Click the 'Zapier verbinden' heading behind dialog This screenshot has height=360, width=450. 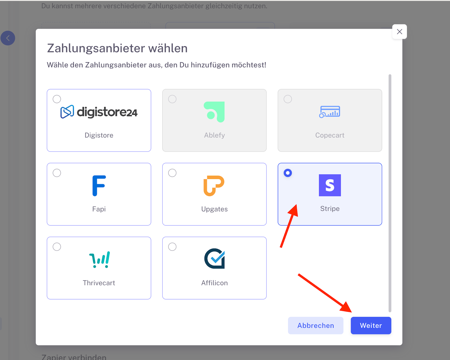pyautogui.click(x=74, y=357)
